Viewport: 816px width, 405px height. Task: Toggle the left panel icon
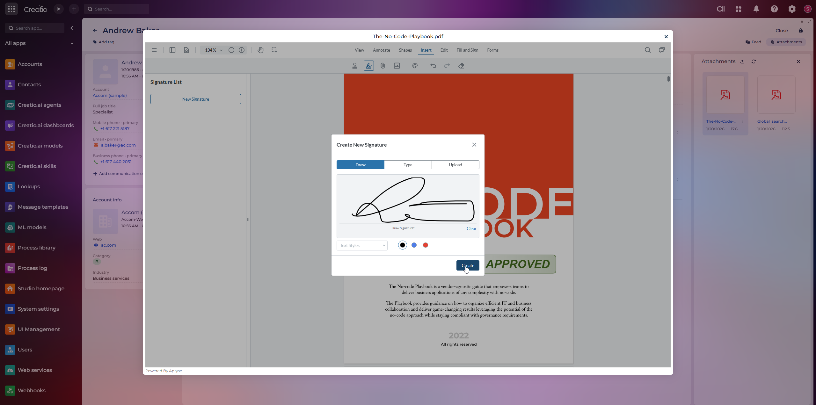click(x=172, y=50)
